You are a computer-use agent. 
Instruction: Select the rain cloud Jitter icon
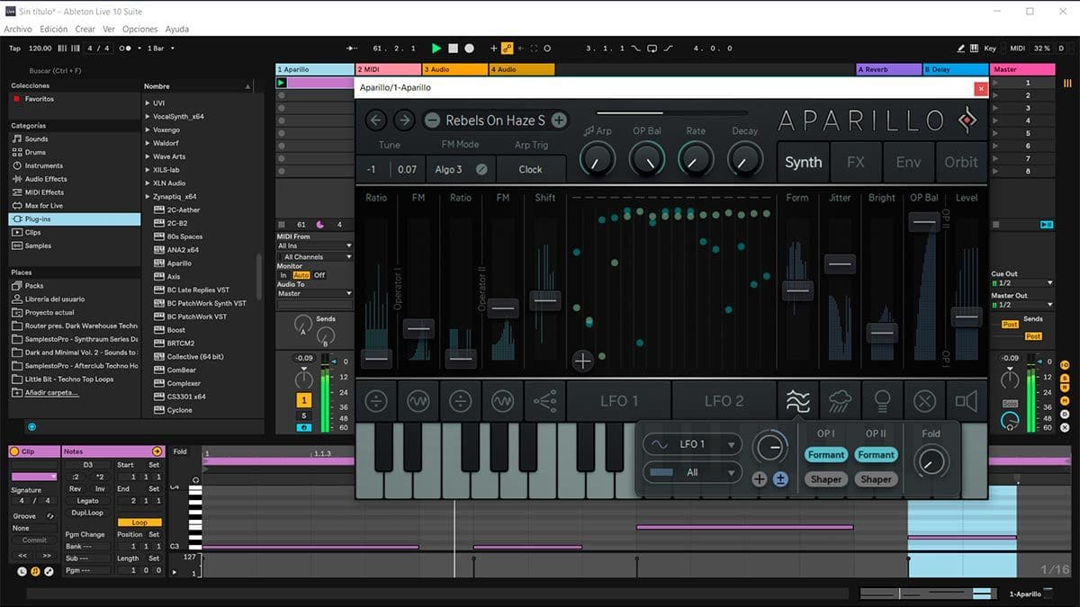pyautogui.click(x=840, y=400)
